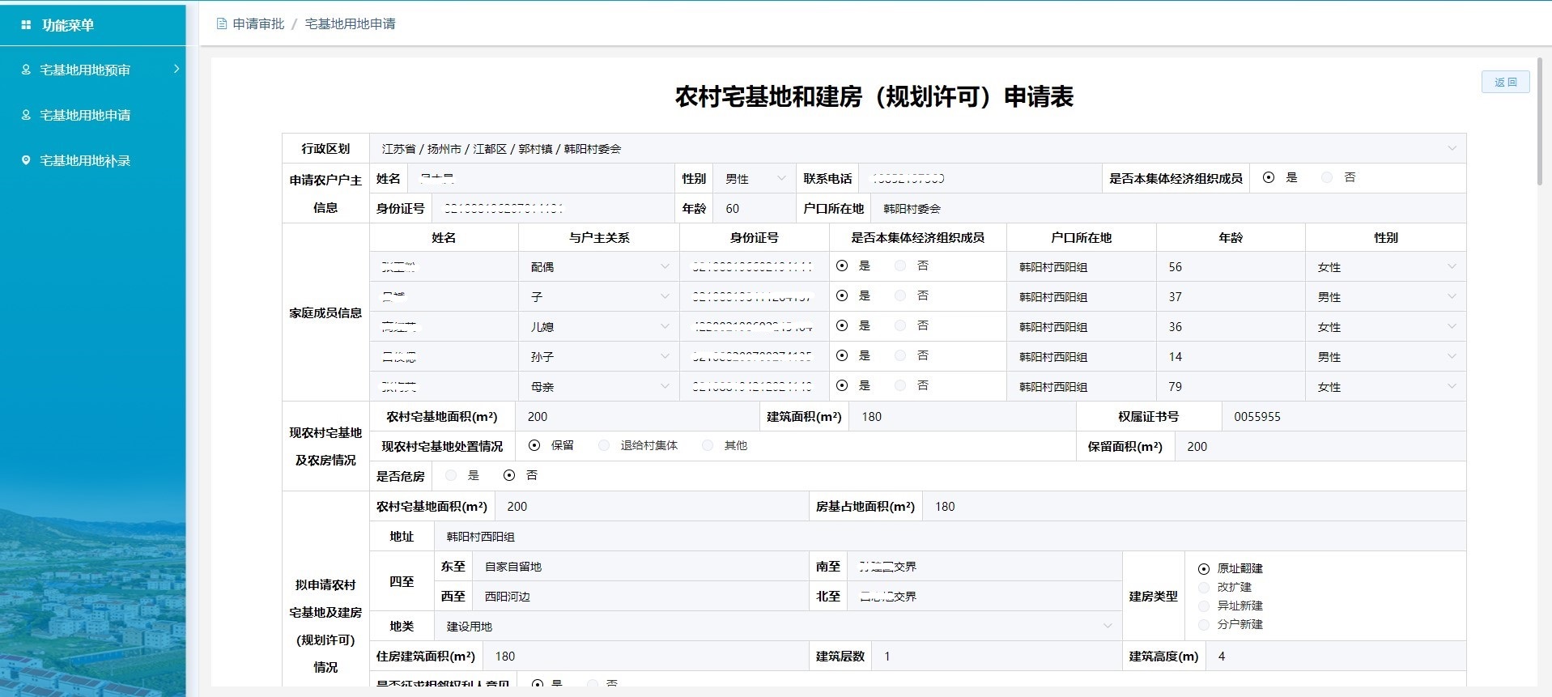Click the 申请审批 breadcrumb link
This screenshot has width=1552, height=697.
(258, 24)
